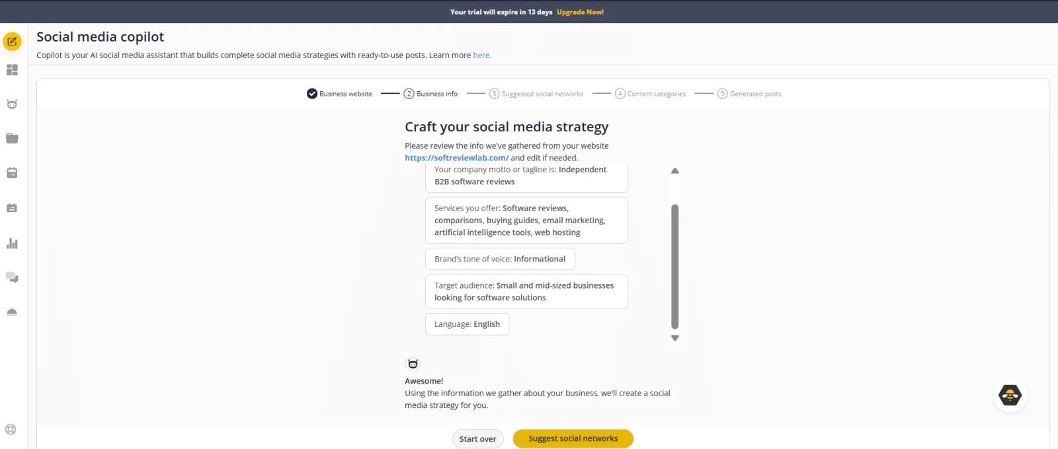Open the conversations chat bubbles icon
Screen dimensions: 1058x449
(12, 277)
